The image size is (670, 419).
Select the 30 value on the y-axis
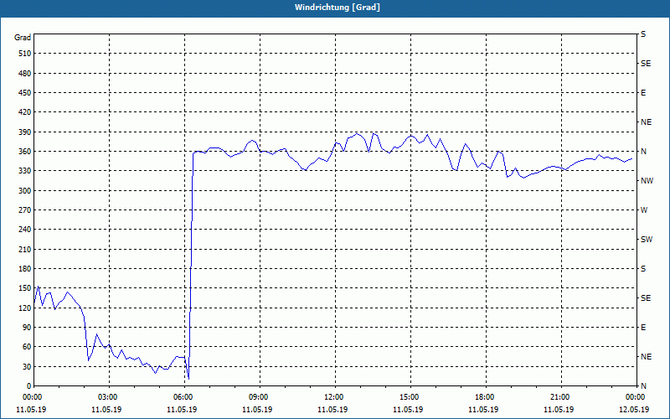(27, 366)
